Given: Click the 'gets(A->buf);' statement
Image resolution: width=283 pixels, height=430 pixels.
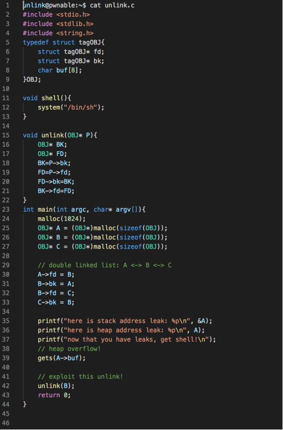Looking at the screenshot, I should [62, 358].
